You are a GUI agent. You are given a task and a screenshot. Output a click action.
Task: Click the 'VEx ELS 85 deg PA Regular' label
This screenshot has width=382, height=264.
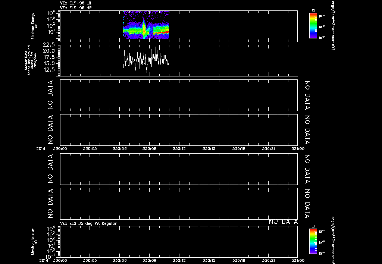click(88, 223)
